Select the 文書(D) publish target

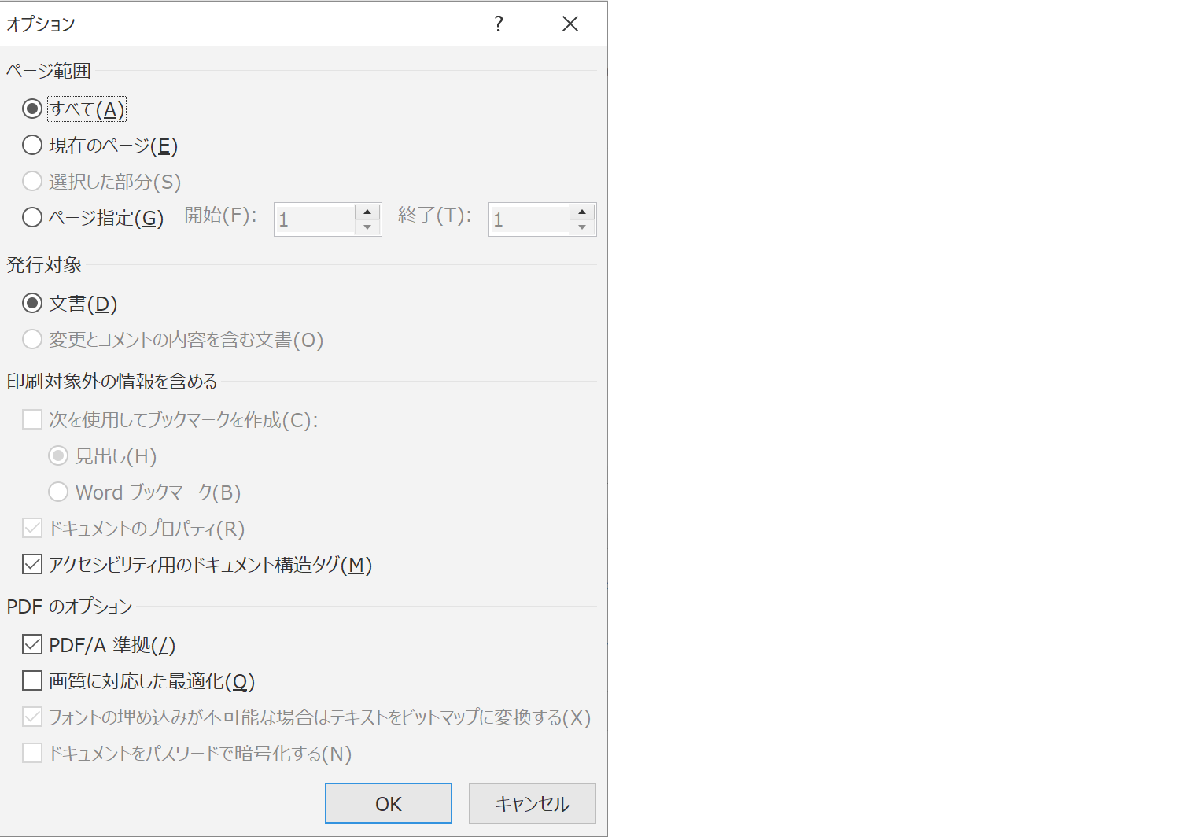[32, 303]
